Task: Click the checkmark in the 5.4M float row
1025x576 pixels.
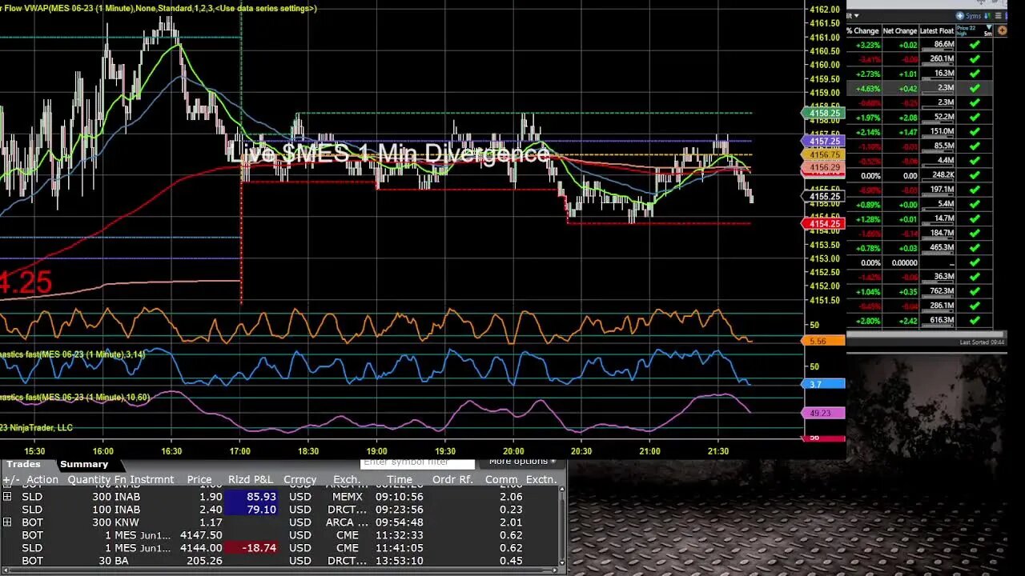Action: (x=975, y=204)
